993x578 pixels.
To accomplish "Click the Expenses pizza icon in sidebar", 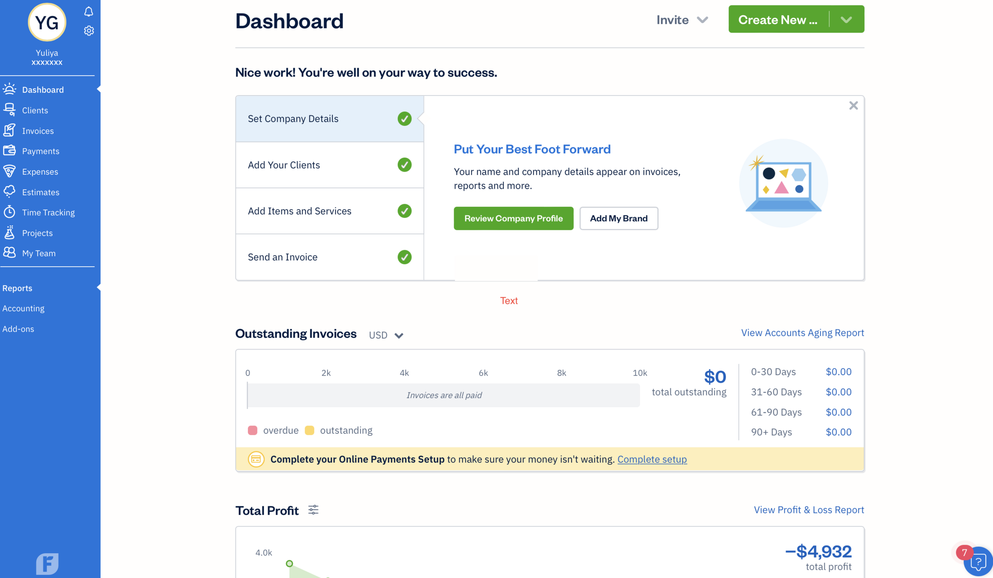I will click(x=9, y=171).
